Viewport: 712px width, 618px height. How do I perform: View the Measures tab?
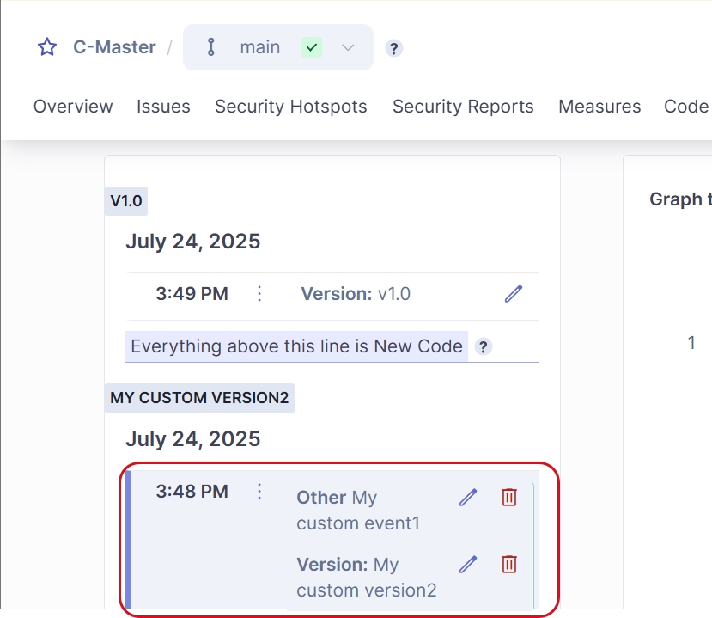[x=599, y=107]
